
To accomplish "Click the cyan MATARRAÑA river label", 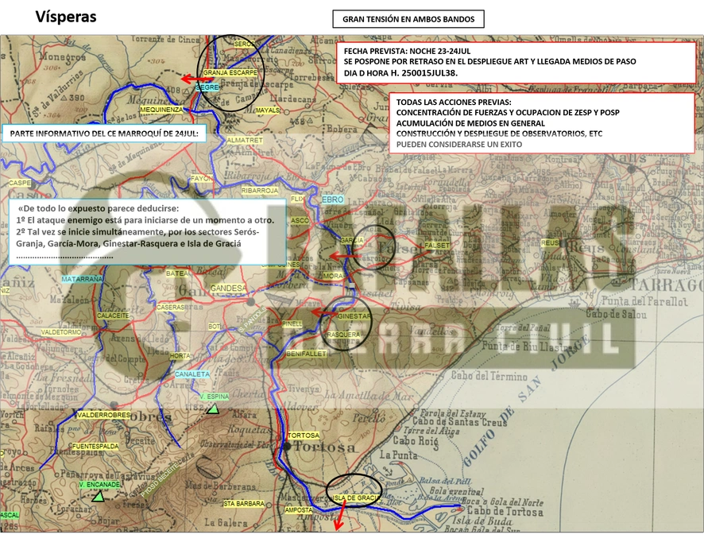I will point(82,279).
